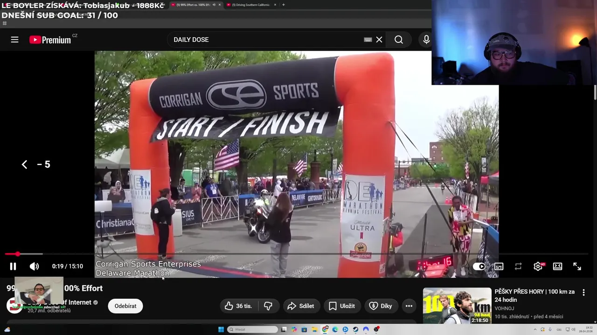Open weather widget on the taskbar
The height and width of the screenshot is (335, 597).
click(x=7, y=329)
